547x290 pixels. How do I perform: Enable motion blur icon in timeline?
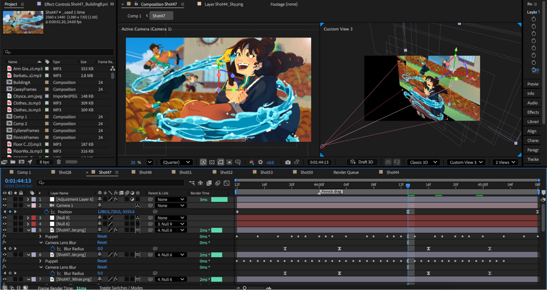coord(218,183)
